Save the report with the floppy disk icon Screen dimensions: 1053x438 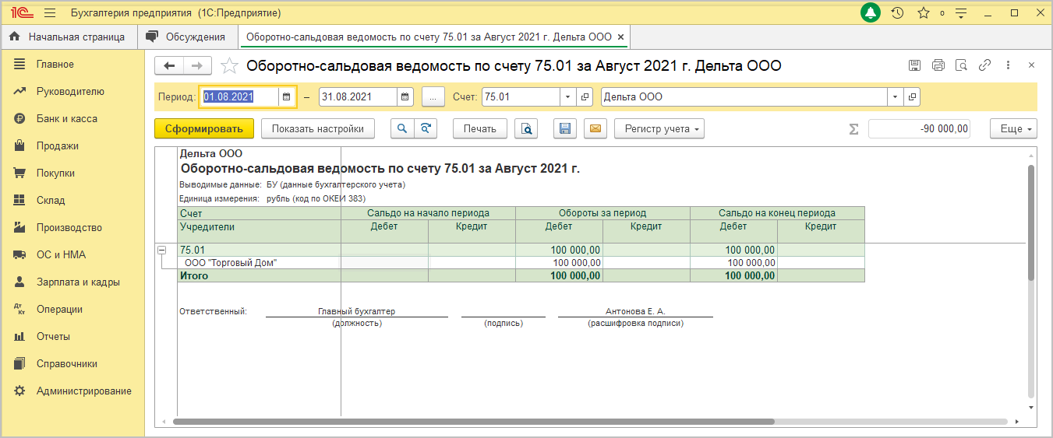click(x=566, y=128)
